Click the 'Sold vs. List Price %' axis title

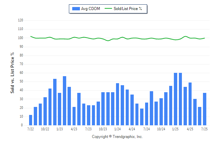pos(12,73)
